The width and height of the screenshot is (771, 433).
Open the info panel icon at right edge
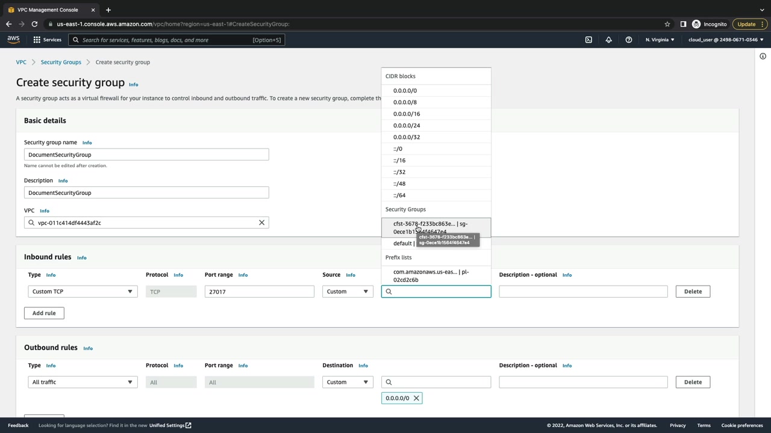(763, 56)
